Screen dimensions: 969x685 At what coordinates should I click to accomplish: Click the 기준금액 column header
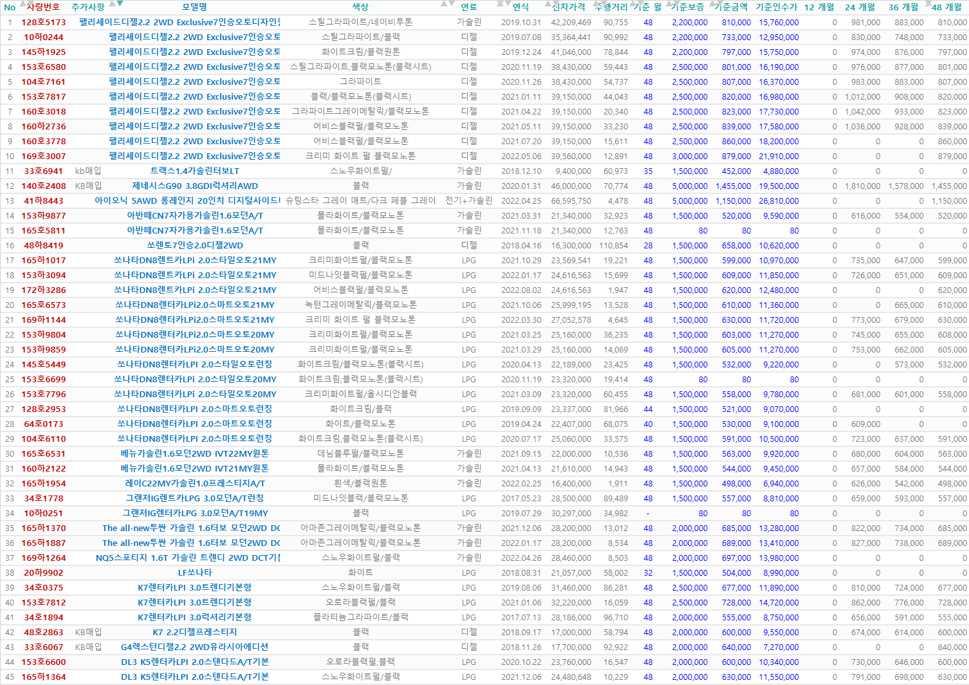point(731,7)
